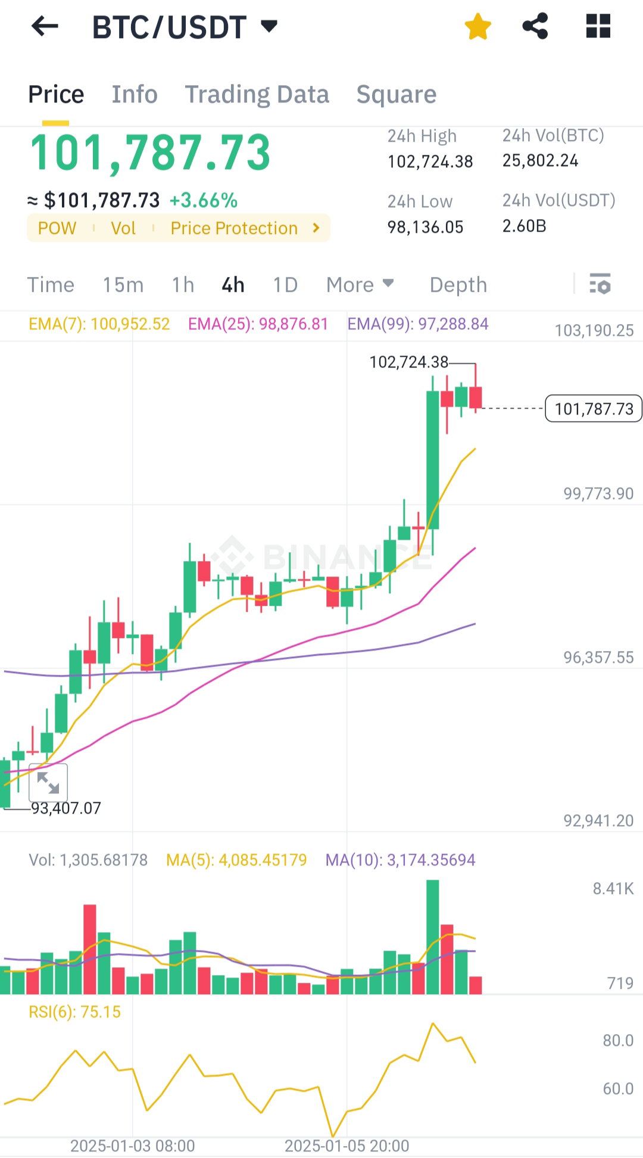Tap the current price label 101,787.73 on chart

point(594,409)
